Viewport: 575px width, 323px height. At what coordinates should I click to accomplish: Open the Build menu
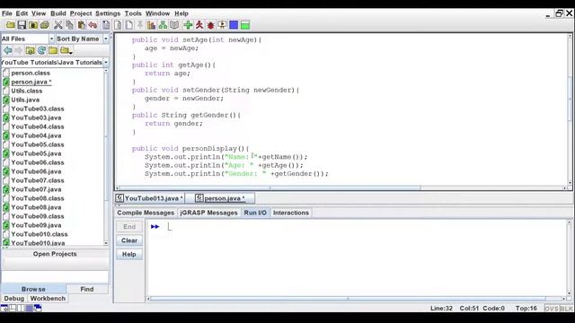click(57, 13)
